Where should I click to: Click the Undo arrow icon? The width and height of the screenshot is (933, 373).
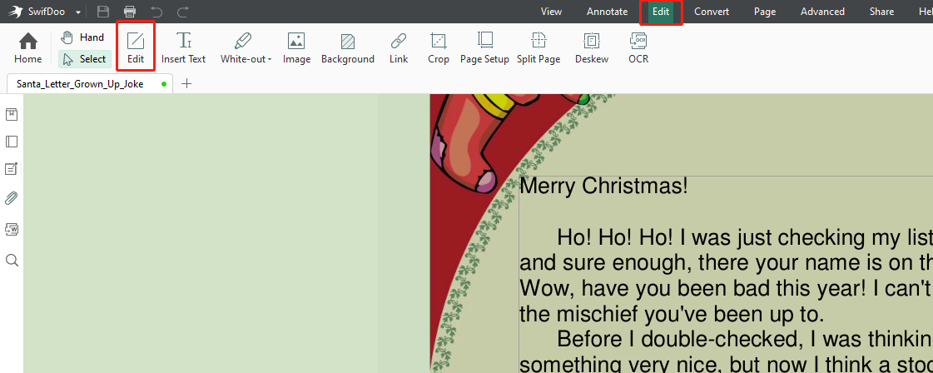pyautogui.click(x=156, y=12)
